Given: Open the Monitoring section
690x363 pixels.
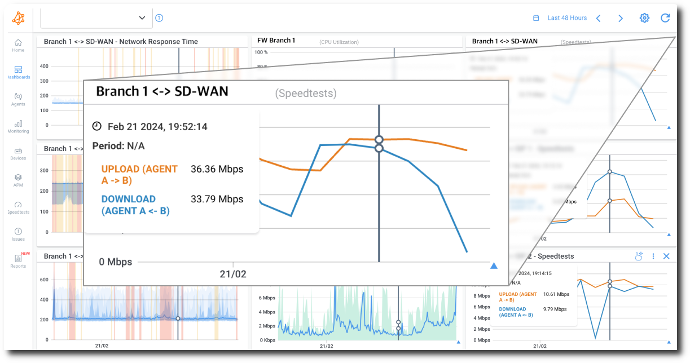Looking at the screenshot, I should click(18, 125).
